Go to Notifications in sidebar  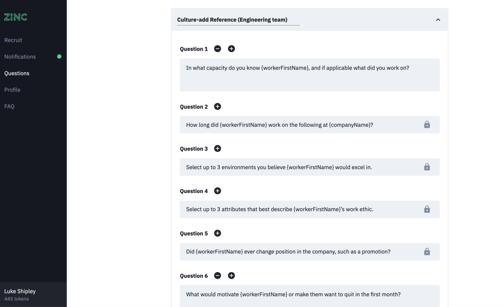[20, 57]
